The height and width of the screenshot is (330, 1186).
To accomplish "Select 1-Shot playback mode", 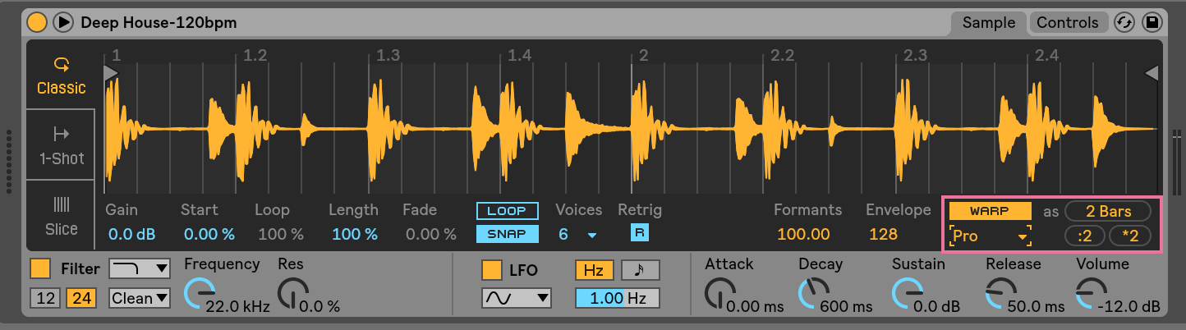I will (x=61, y=145).
